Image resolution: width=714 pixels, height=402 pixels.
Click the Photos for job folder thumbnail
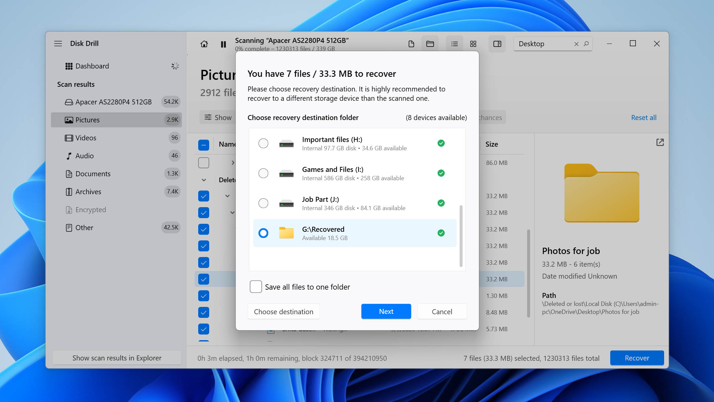pyautogui.click(x=602, y=193)
